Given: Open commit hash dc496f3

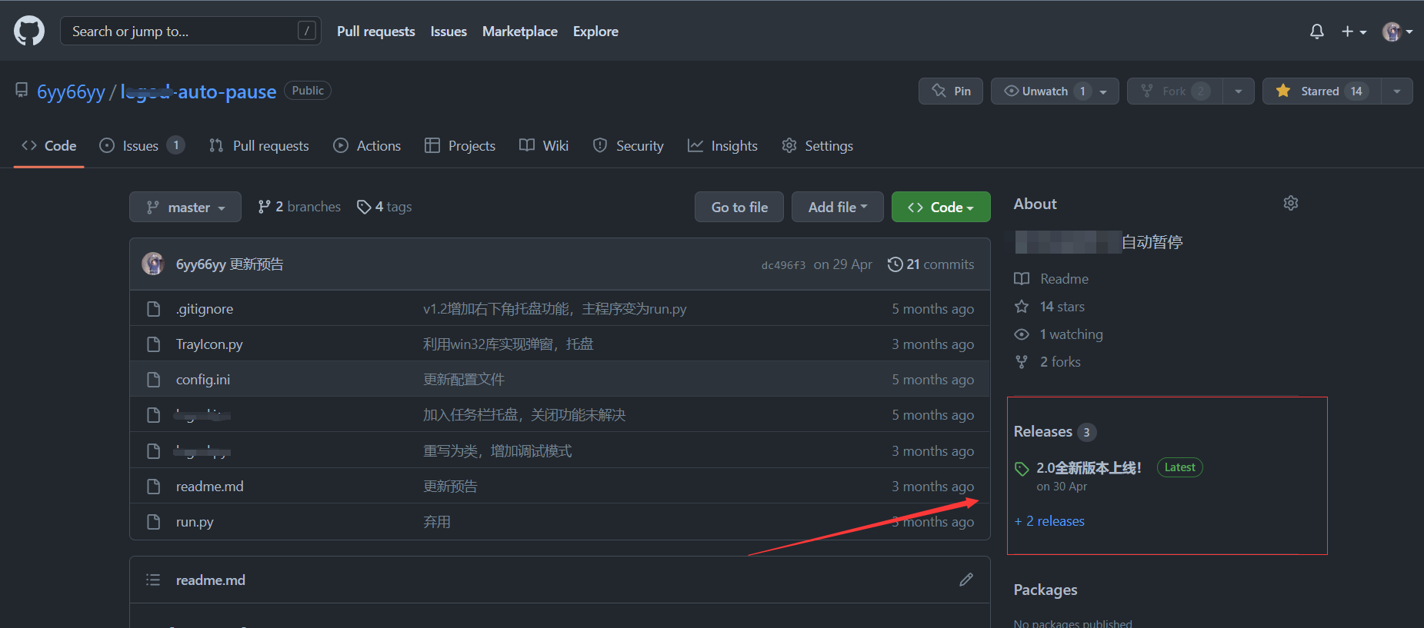Looking at the screenshot, I should tap(783, 265).
